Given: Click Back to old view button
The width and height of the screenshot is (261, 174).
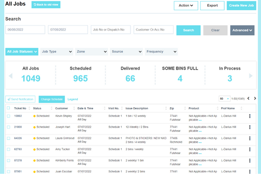Looking at the screenshot, I should (46, 5).
